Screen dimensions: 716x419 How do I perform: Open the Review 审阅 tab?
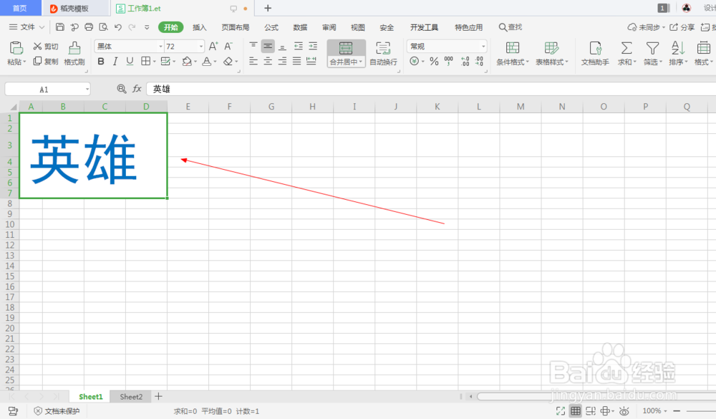click(329, 27)
